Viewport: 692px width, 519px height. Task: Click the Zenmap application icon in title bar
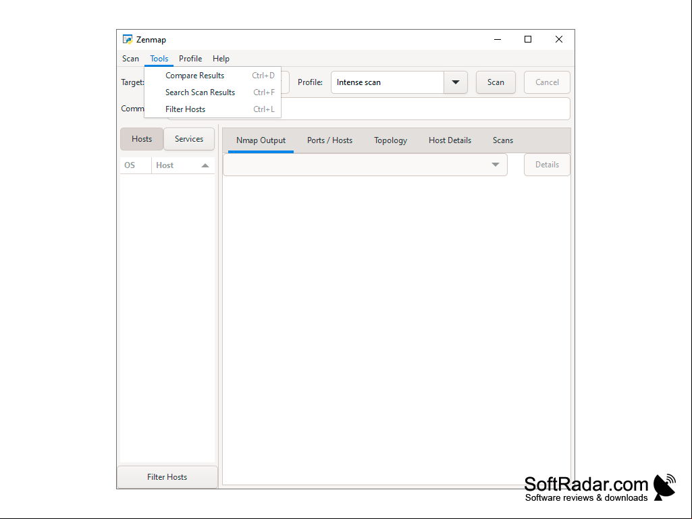[128, 39]
